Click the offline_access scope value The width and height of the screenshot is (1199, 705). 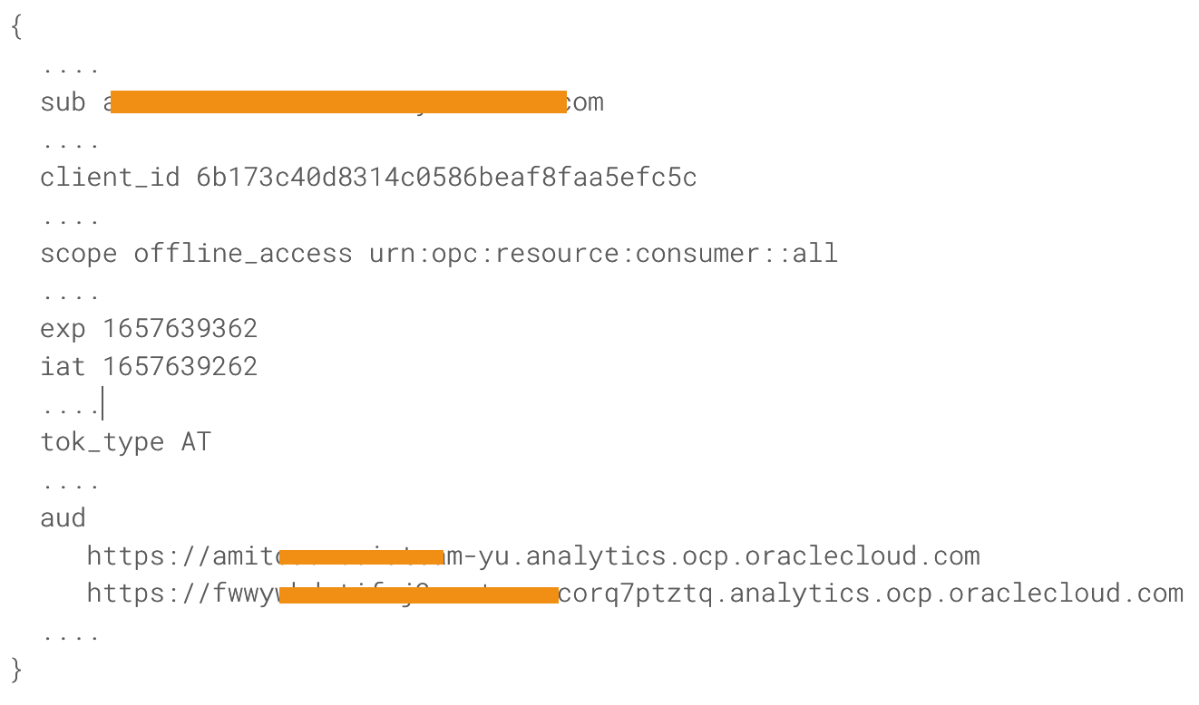(x=242, y=253)
